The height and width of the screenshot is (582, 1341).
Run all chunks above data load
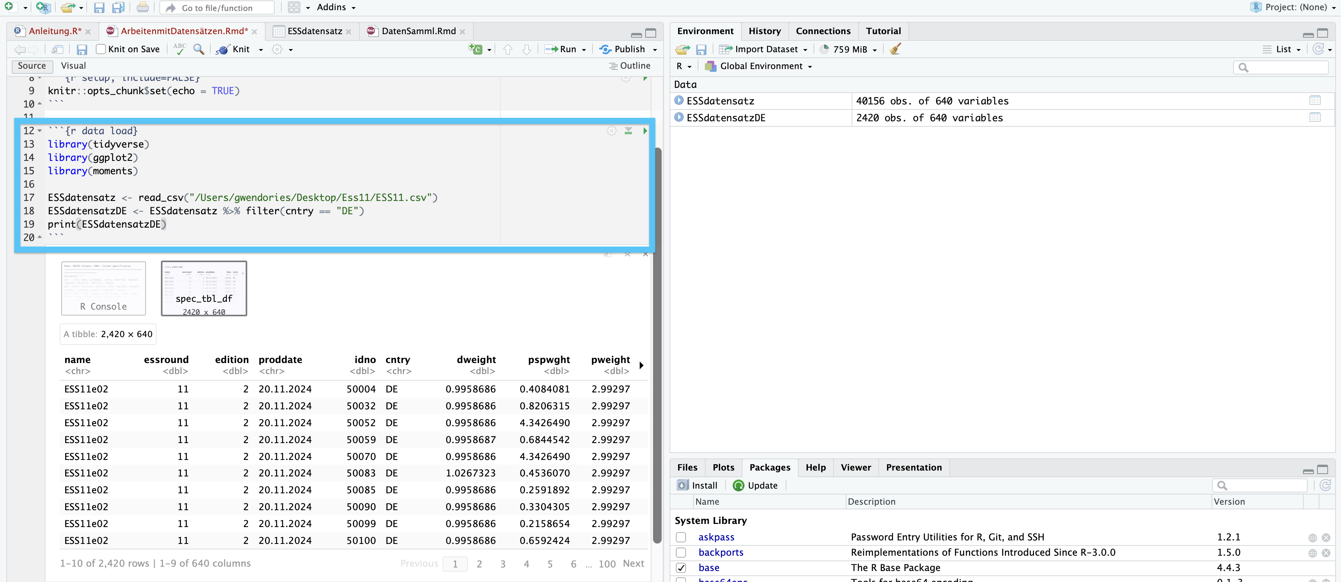628,131
